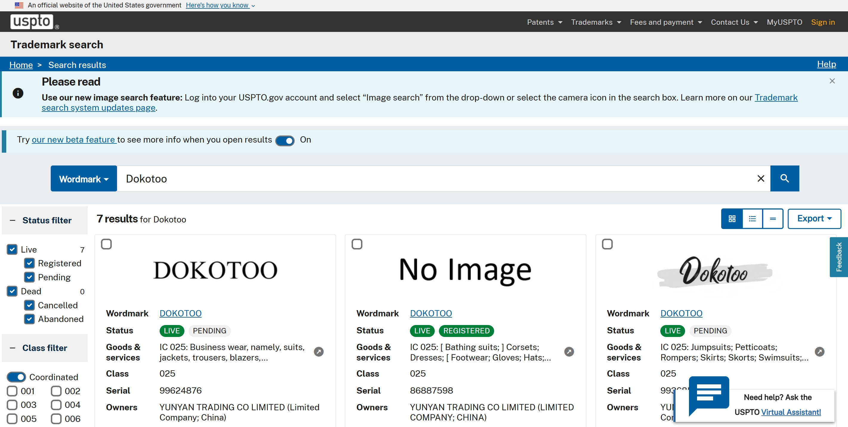Image resolution: width=848 pixels, height=427 pixels.
Task: Uncheck the Registered status filter
Action: (x=29, y=263)
